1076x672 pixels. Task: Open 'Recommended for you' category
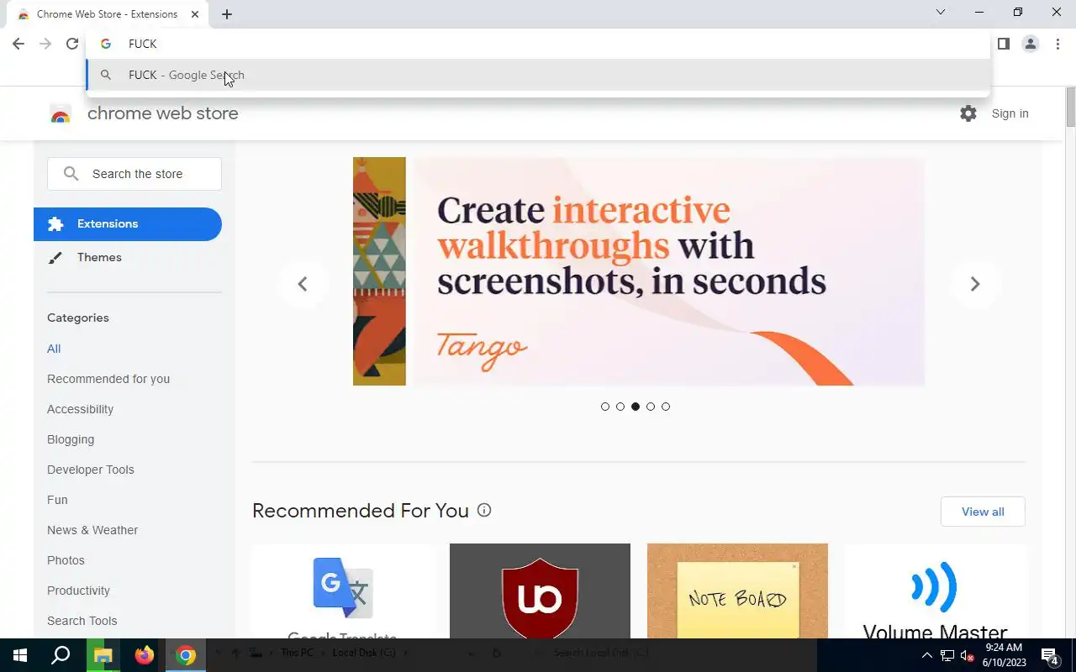pos(108,379)
